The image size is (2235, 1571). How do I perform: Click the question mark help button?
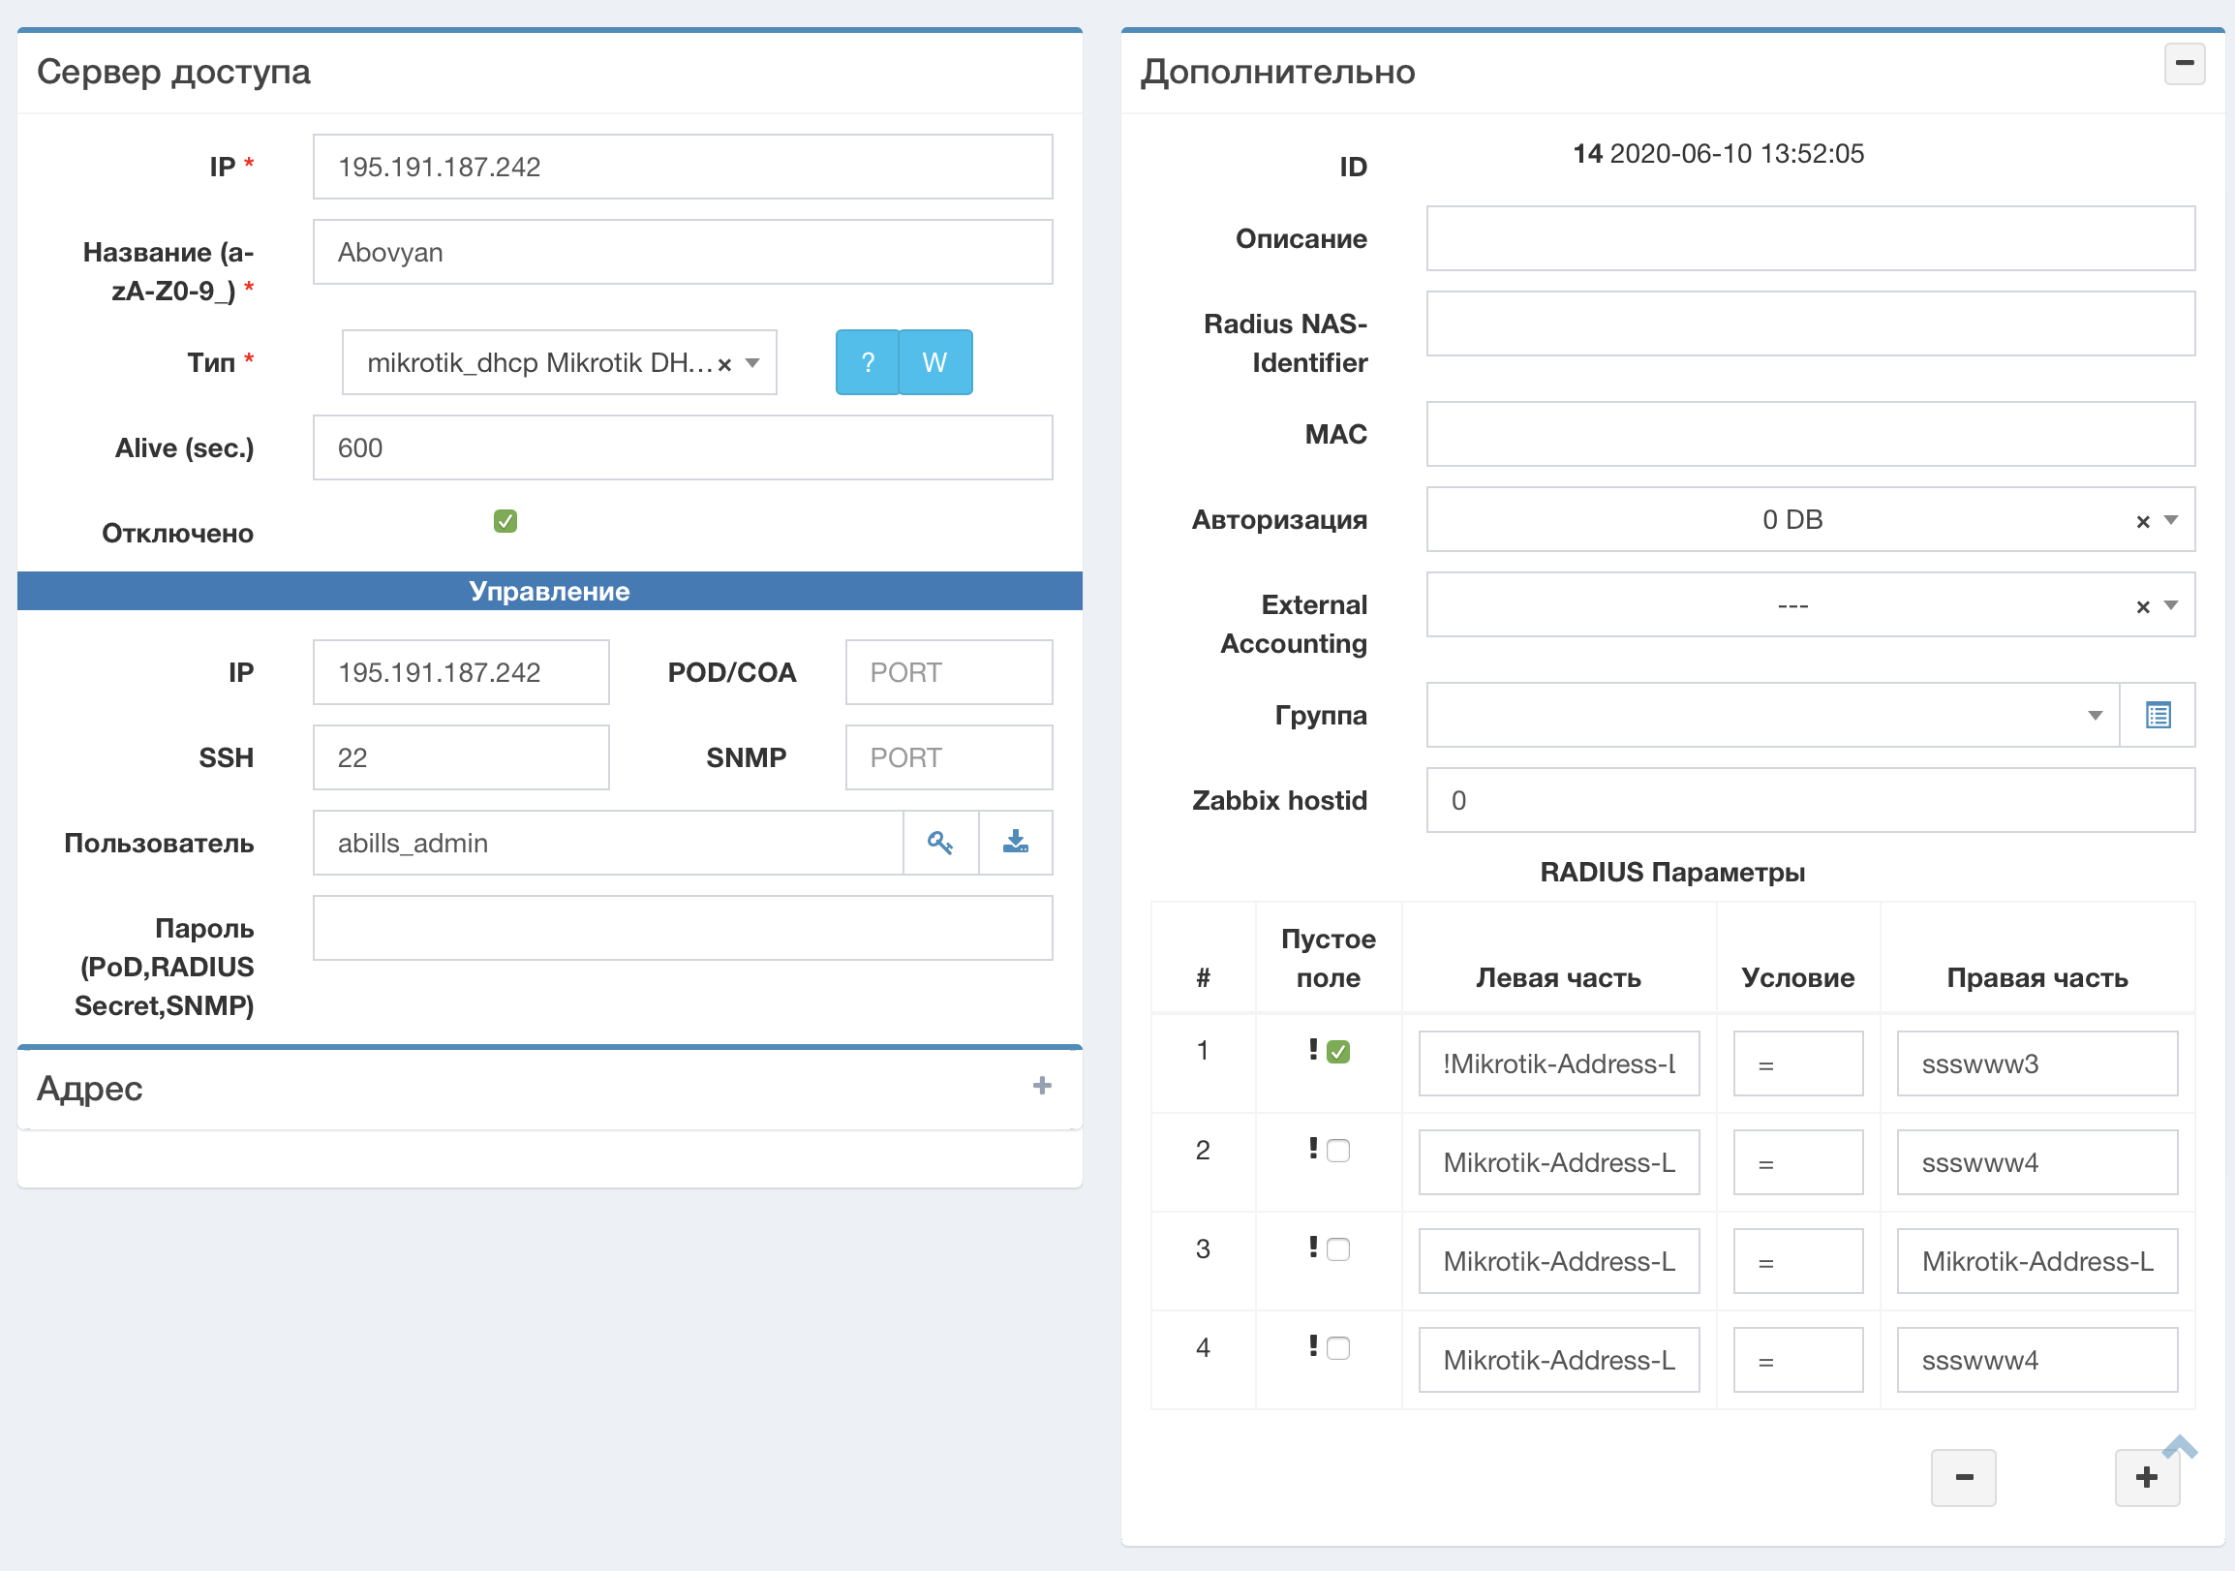coord(867,363)
